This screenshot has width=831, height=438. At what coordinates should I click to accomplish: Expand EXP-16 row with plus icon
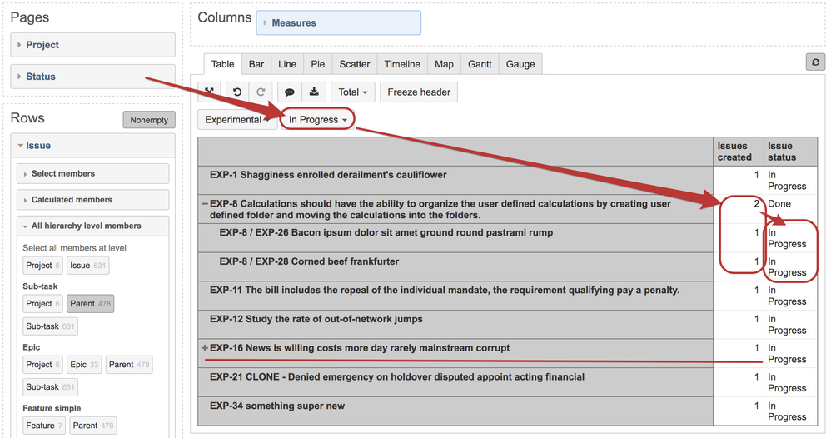click(205, 348)
